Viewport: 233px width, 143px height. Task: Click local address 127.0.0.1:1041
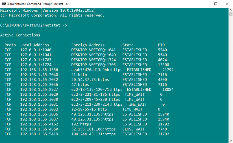pos(36,55)
